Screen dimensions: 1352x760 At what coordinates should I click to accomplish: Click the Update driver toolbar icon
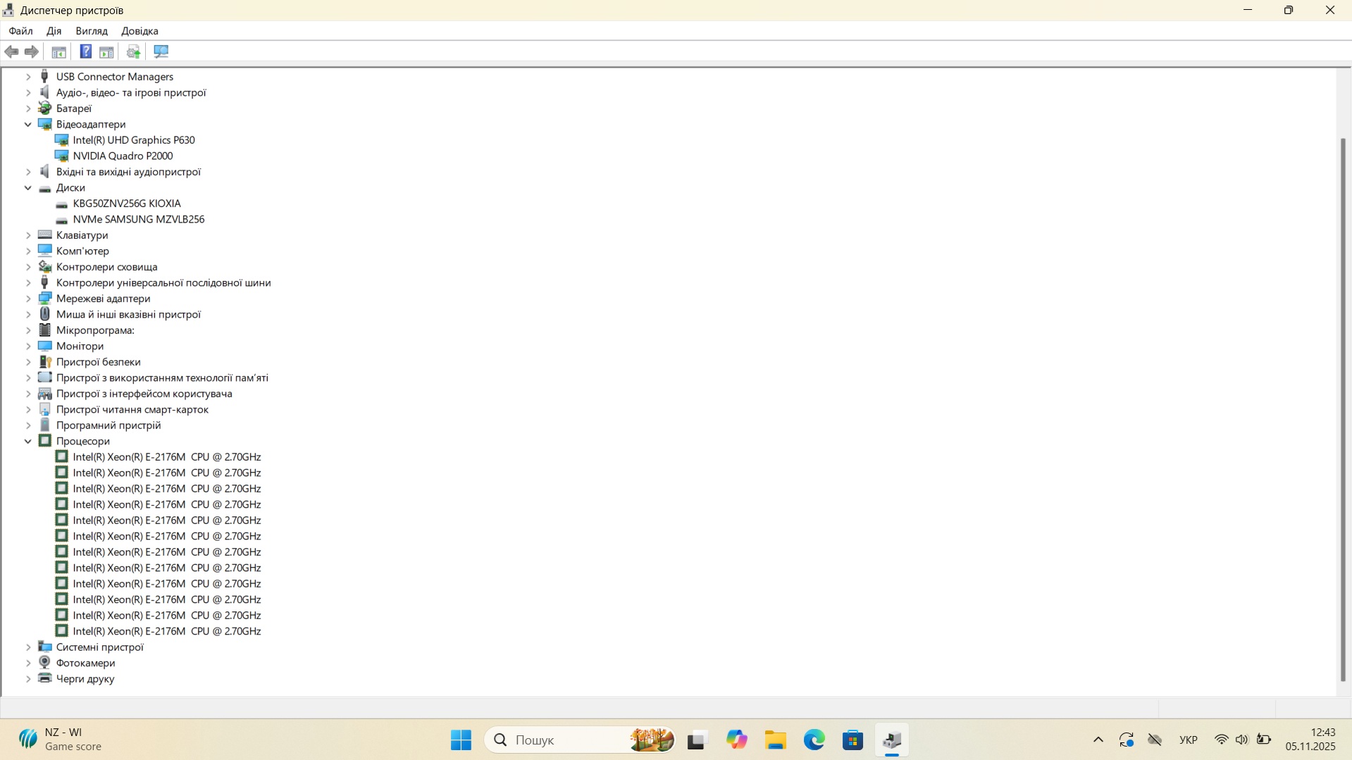[133, 51]
